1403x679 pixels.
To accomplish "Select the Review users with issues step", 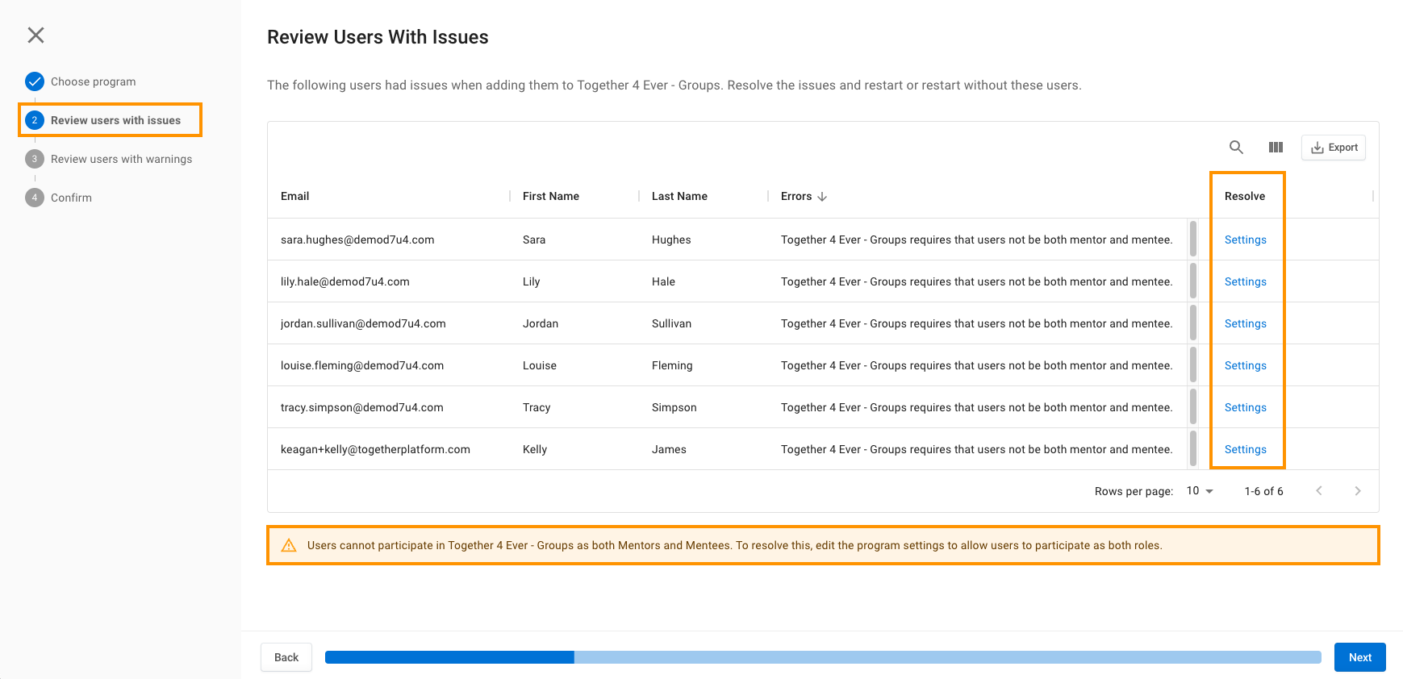I will click(115, 120).
